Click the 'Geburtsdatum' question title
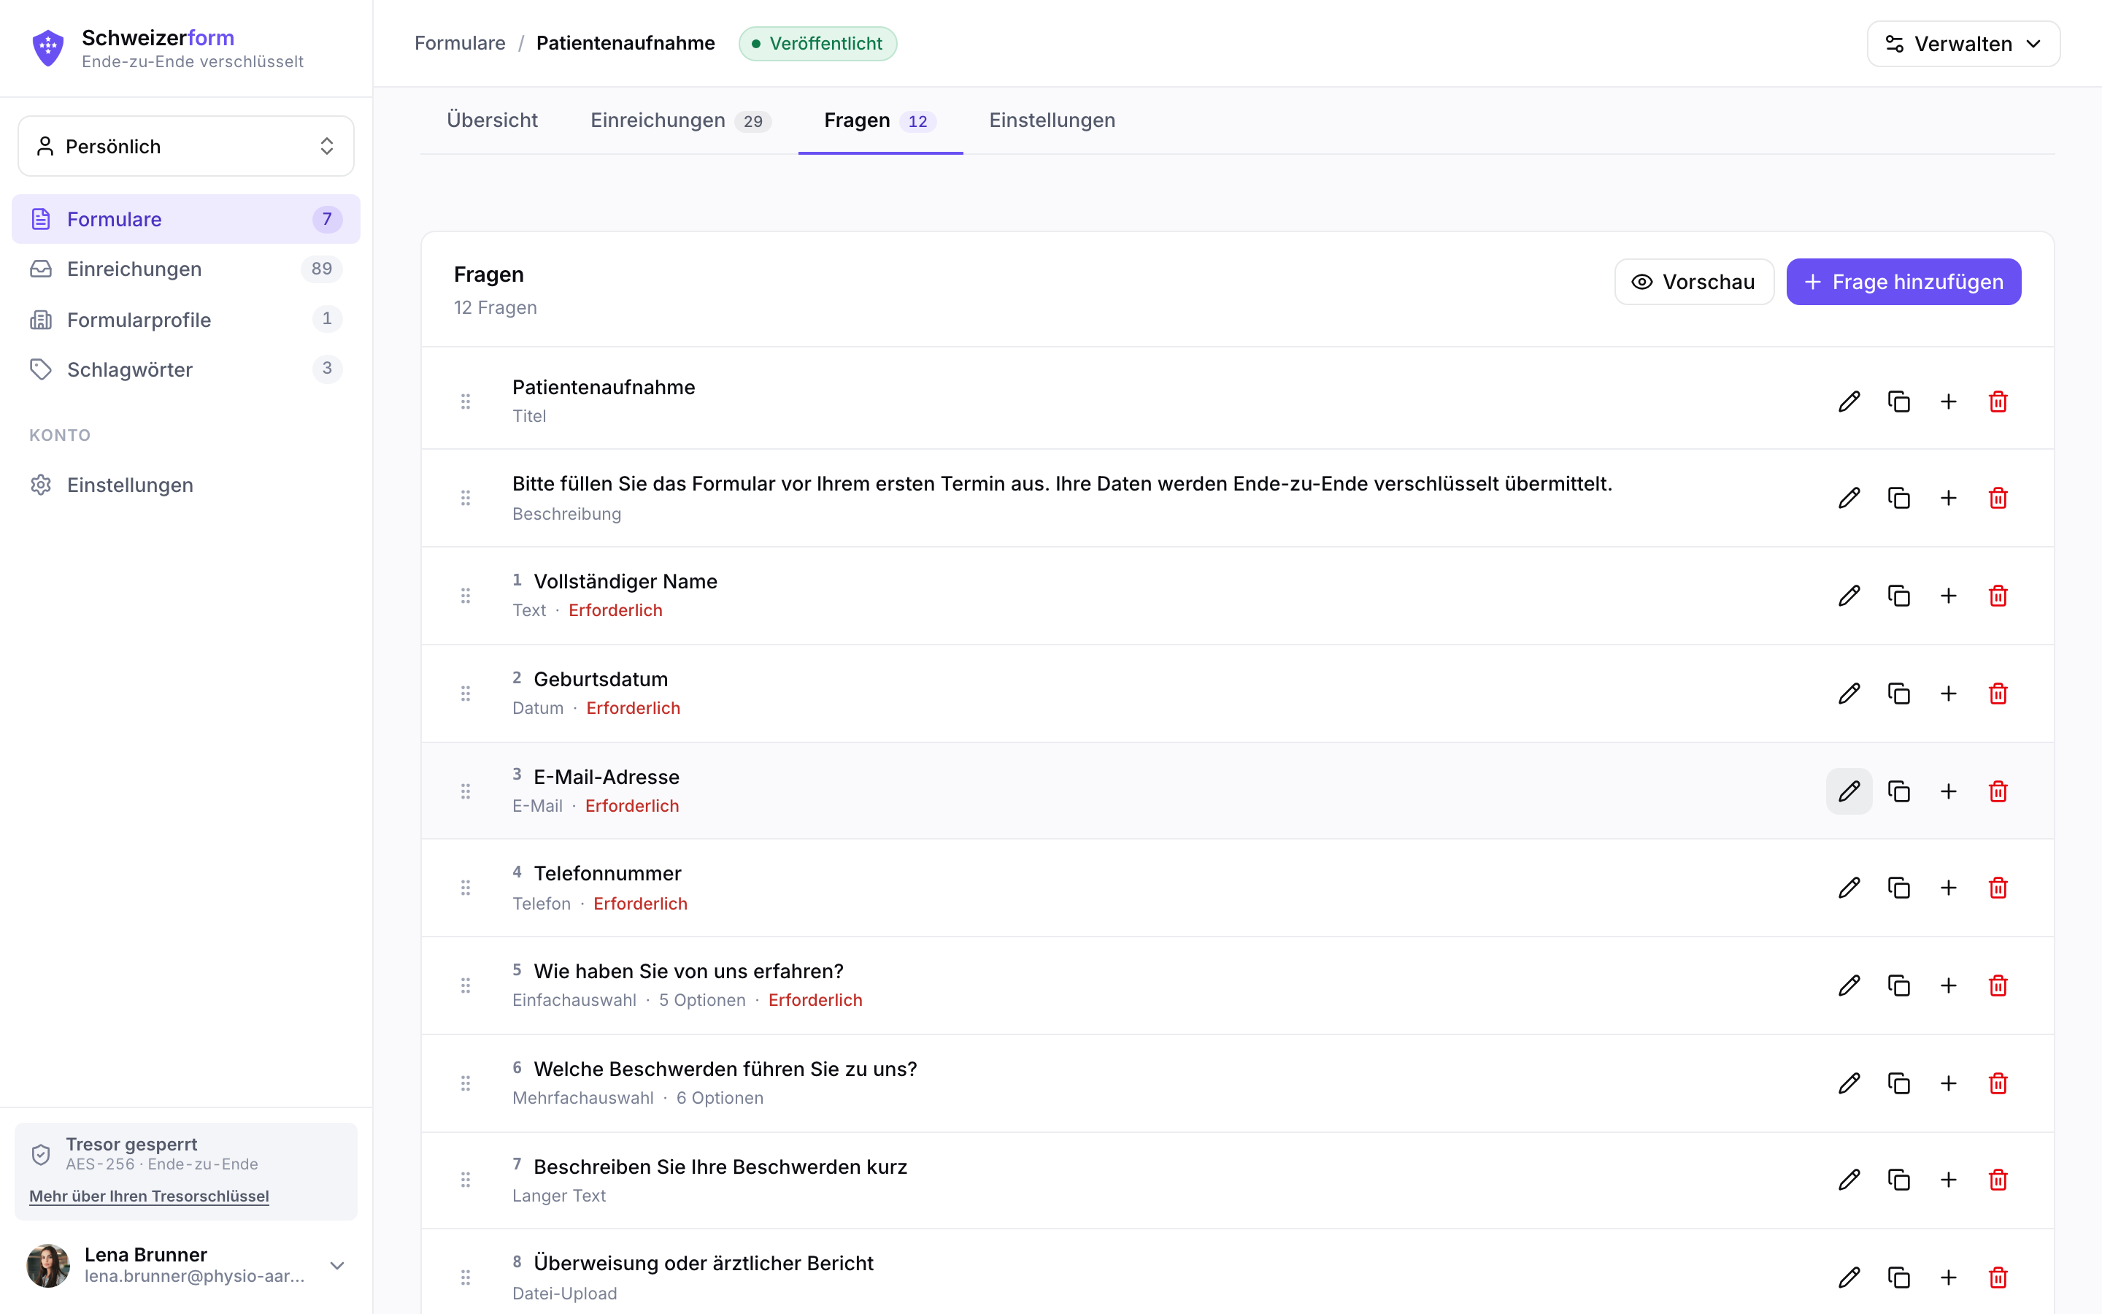Image resolution: width=2102 pixels, height=1314 pixels. 600,679
